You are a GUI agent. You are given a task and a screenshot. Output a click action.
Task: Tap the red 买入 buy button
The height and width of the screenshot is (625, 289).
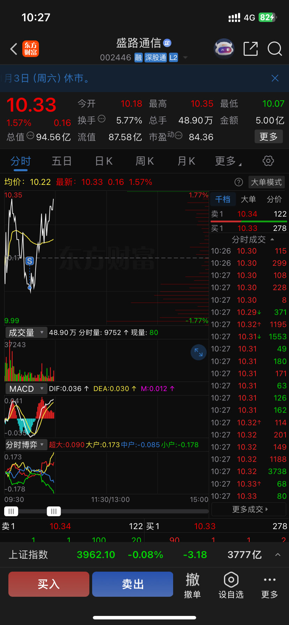pos(49,584)
